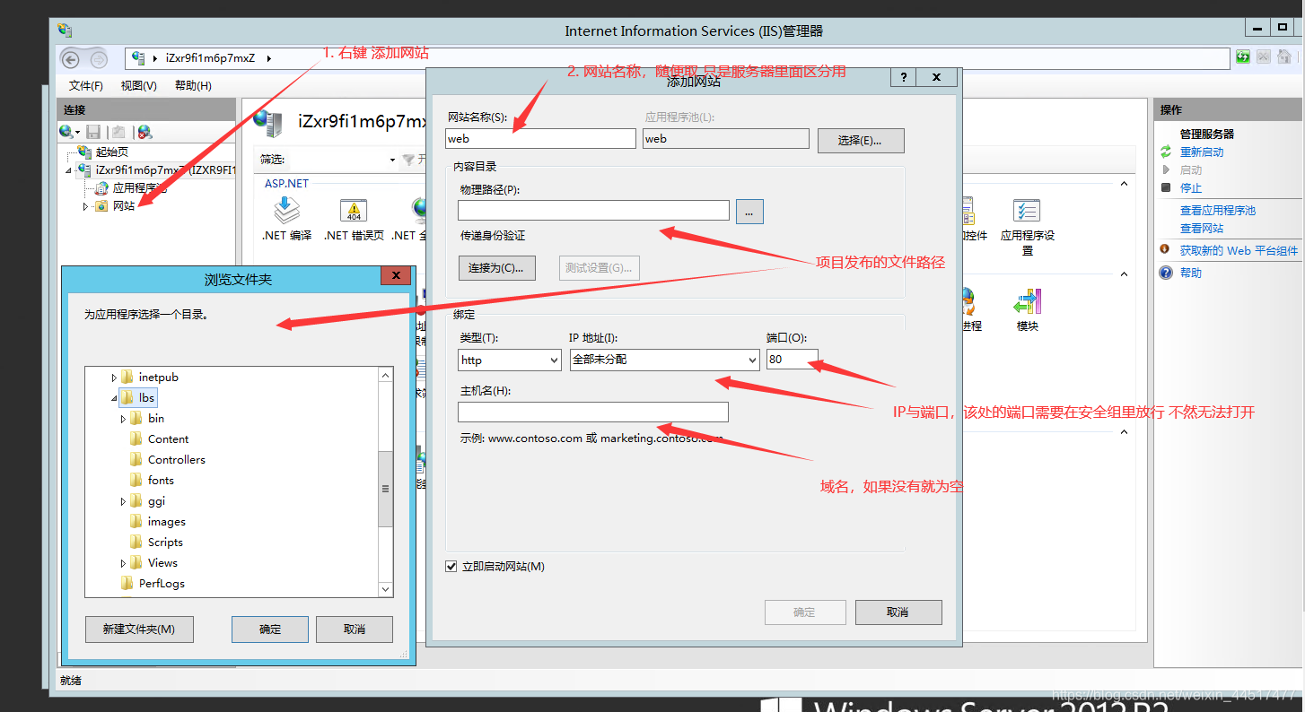Click the 查看应用程序池 link
Screen dimensions: 1305x712
tap(1218, 211)
